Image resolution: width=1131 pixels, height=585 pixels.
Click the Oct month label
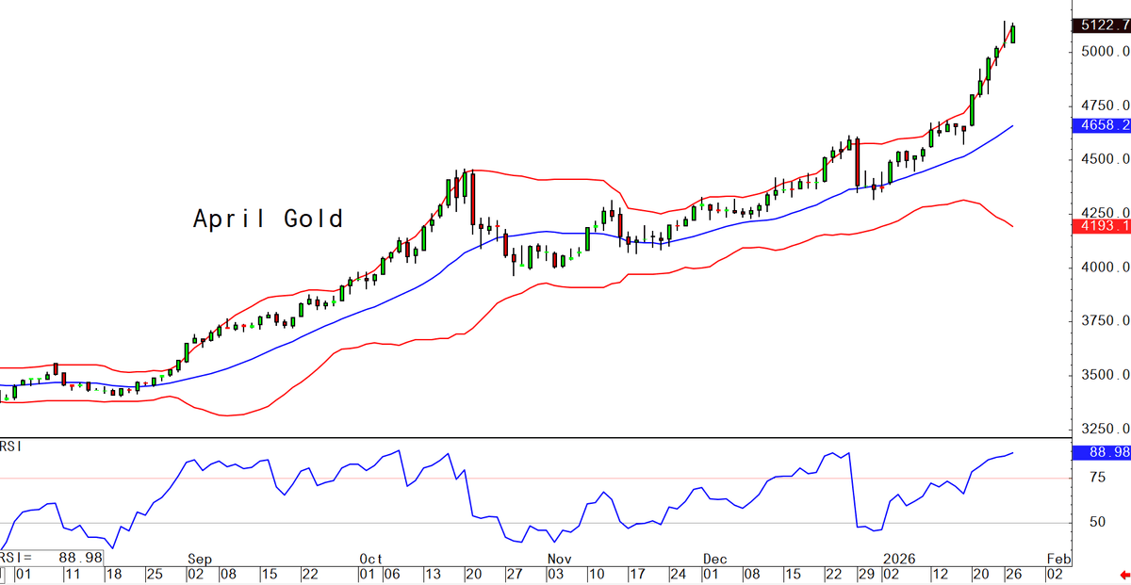369,558
